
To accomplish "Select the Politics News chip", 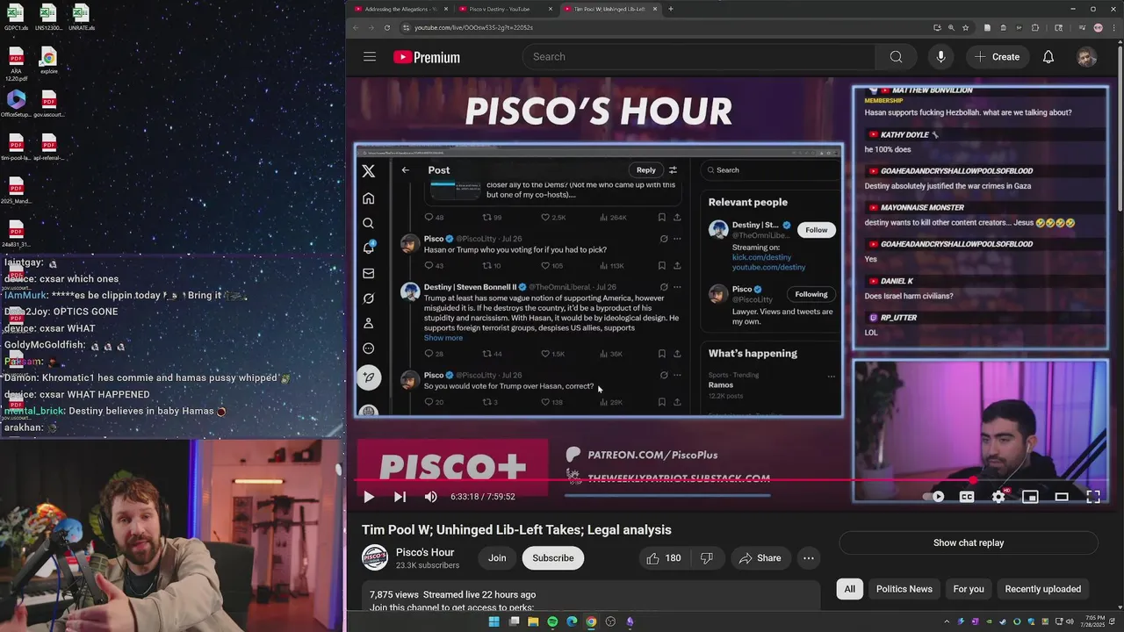I will click(904, 589).
